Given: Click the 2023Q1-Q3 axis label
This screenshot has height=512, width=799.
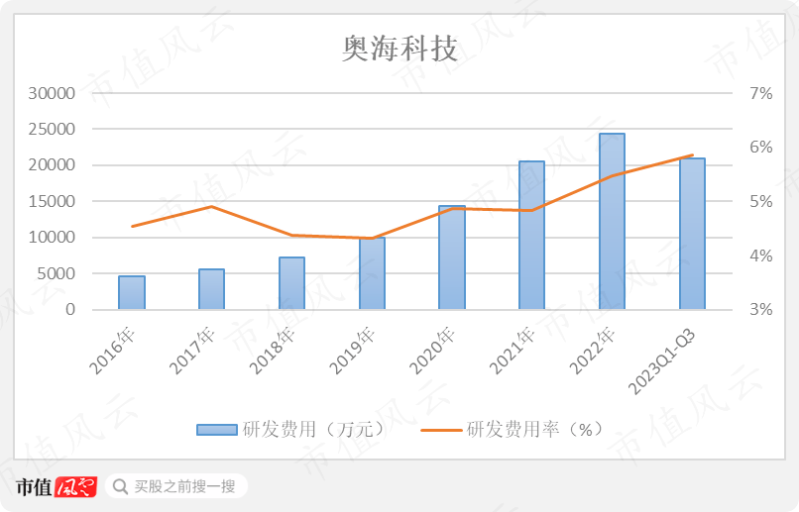Looking at the screenshot, I should (662, 361).
